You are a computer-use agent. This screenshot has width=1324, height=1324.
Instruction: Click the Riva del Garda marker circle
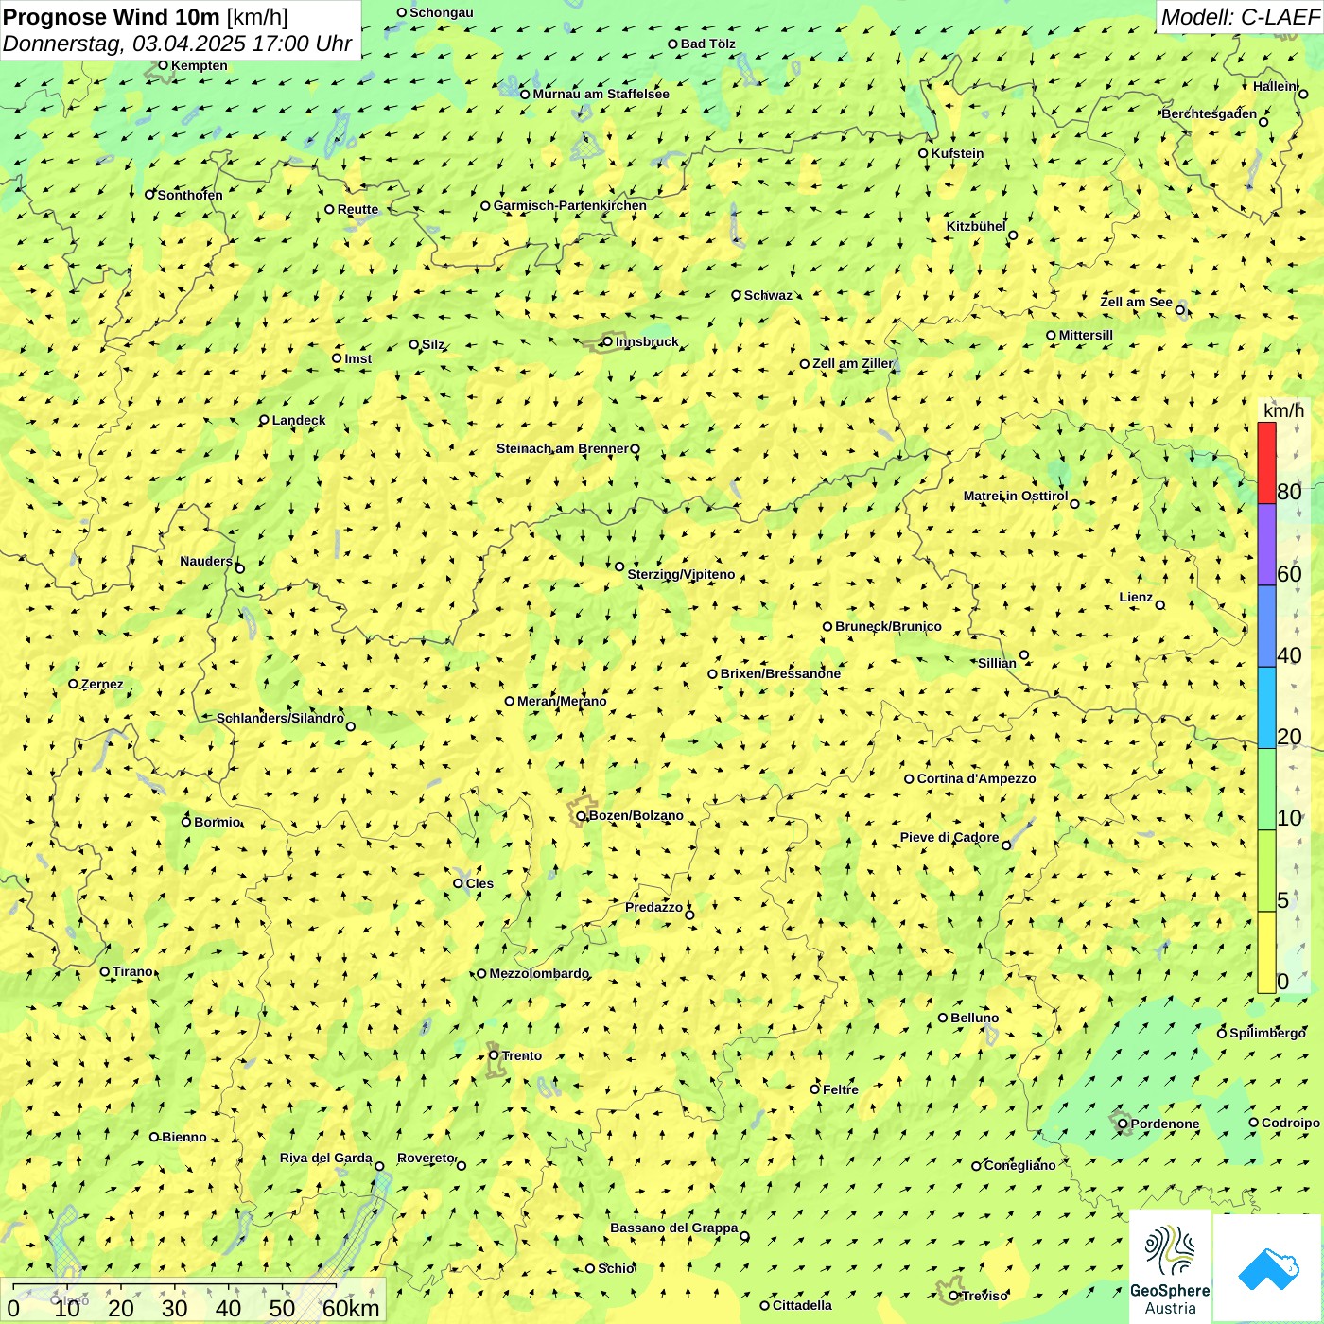point(379,1166)
